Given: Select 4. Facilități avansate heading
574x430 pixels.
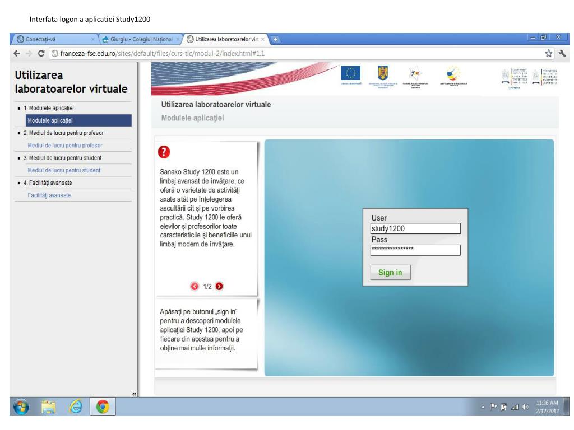Looking at the screenshot, I should pyautogui.click(x=48, y=183).
